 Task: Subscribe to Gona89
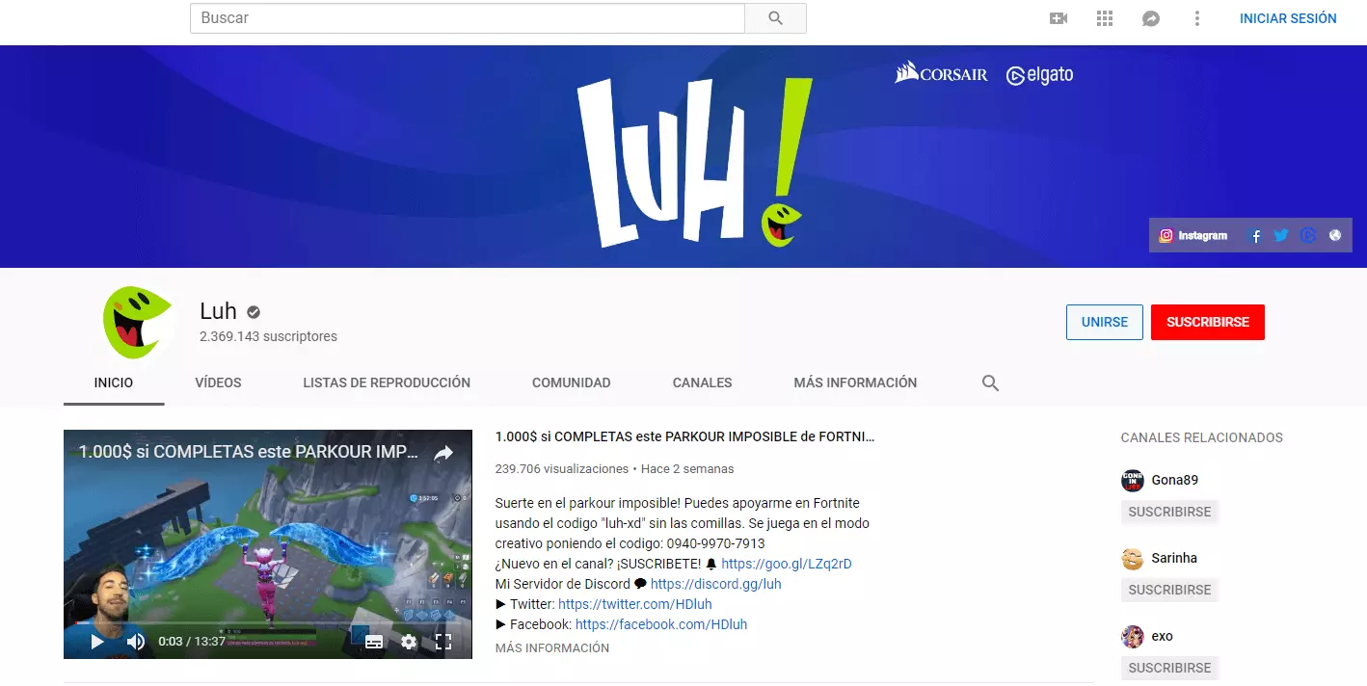click(1169, 512)
